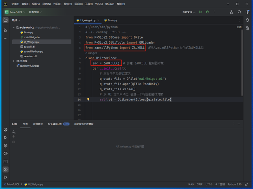Image resolution: width=253 pixels, height=189 pixels.
Task: Open PulseFullCL project dropdown
Action: tap(15, 12)
